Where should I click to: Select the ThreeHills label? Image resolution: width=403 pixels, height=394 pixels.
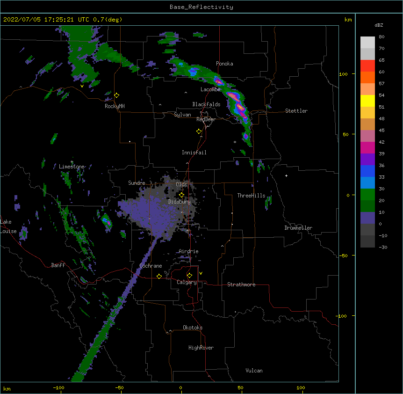click(x=251, y=196)
